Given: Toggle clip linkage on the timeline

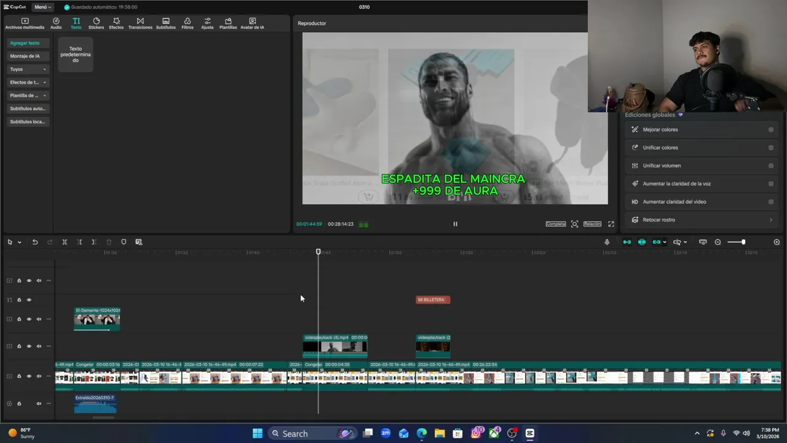Looking at the screenshot, I should (x=656, y=242).
